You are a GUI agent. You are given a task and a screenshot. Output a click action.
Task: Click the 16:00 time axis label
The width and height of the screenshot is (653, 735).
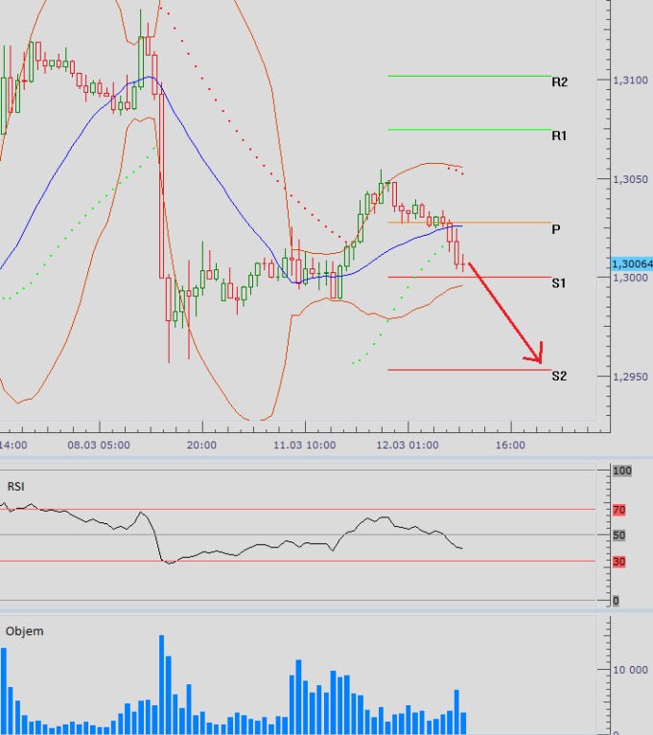coord(510,445)
